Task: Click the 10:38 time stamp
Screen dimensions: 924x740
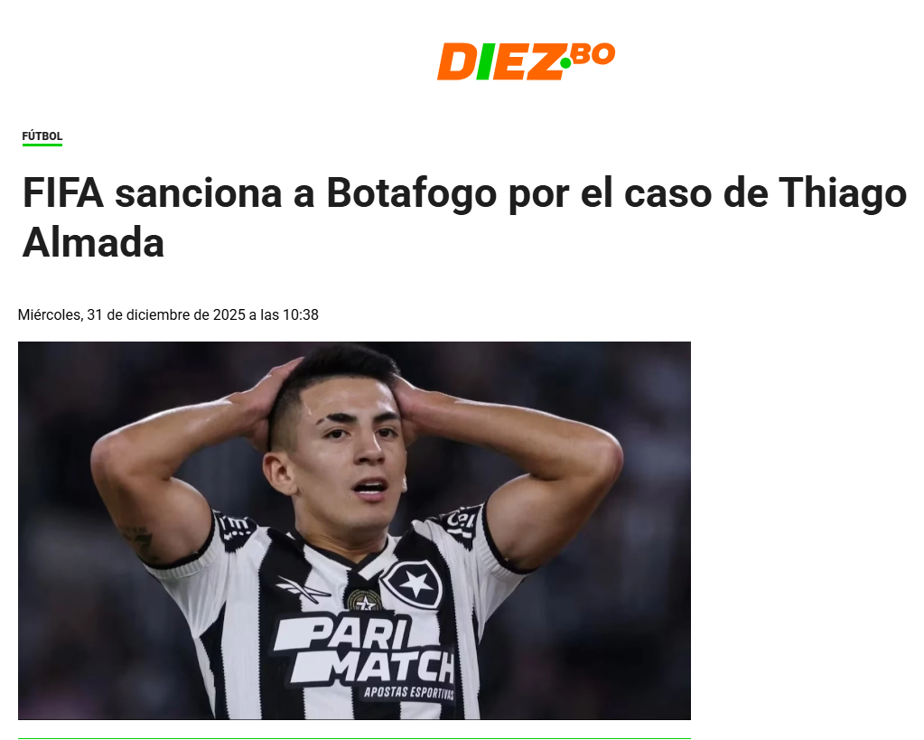Action: 301,314
